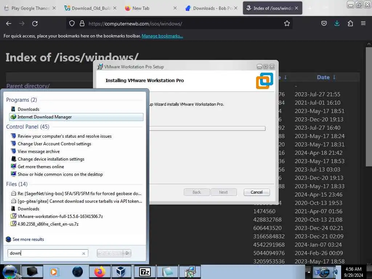Click the VMware installation progress bar

[207, 128]
